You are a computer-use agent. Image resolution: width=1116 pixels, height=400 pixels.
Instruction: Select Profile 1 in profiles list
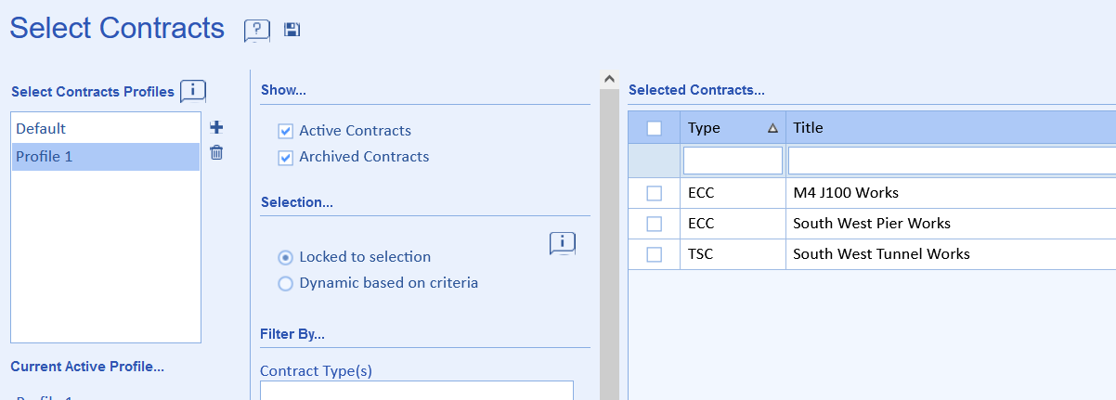pyautogui.click(x=45, y=157)
